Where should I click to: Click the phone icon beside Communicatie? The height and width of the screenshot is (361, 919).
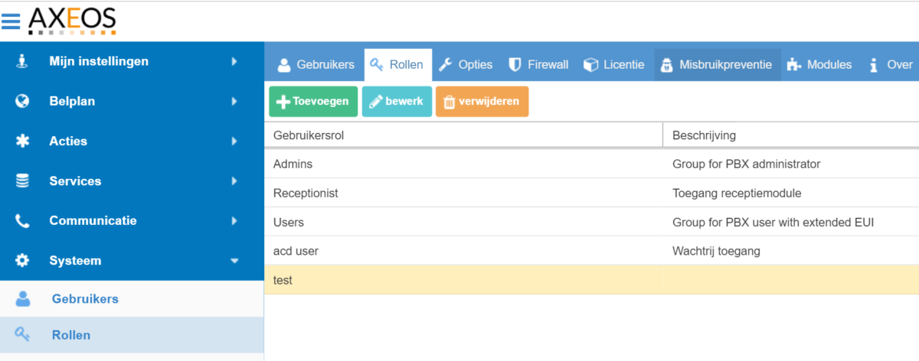(x=22, y=221)
